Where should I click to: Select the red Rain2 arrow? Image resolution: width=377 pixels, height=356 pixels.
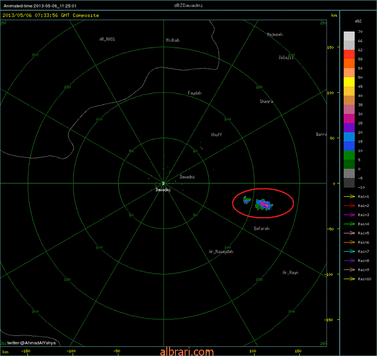pos(349,205)
